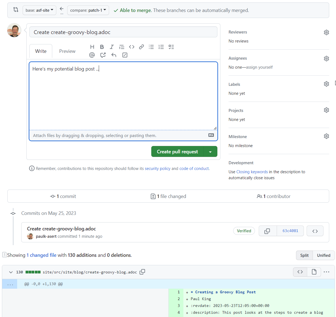Select the Write tab
Image resolution: width=336 pixels, height=317 pixels.
(41, 51)
